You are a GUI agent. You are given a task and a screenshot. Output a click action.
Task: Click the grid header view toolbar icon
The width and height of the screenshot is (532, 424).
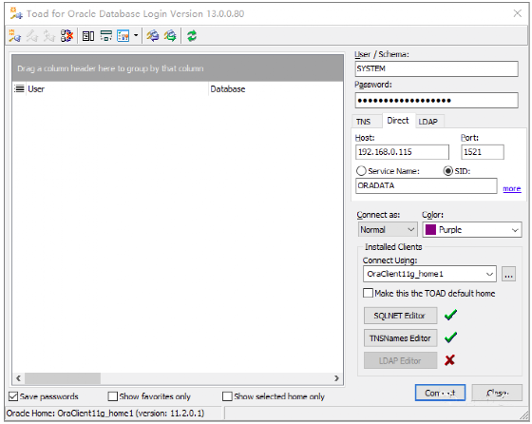click(x=105, y=35)
